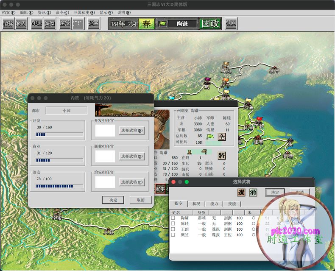The image size is (335, 271).
Task: Click 决定 in the 选择武将 dialog
Action: coord(275,193)
